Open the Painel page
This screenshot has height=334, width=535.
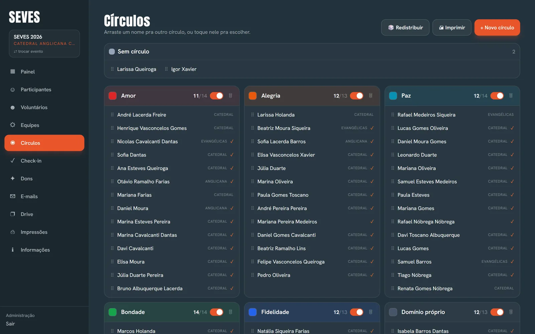click(x=44, y=71)
